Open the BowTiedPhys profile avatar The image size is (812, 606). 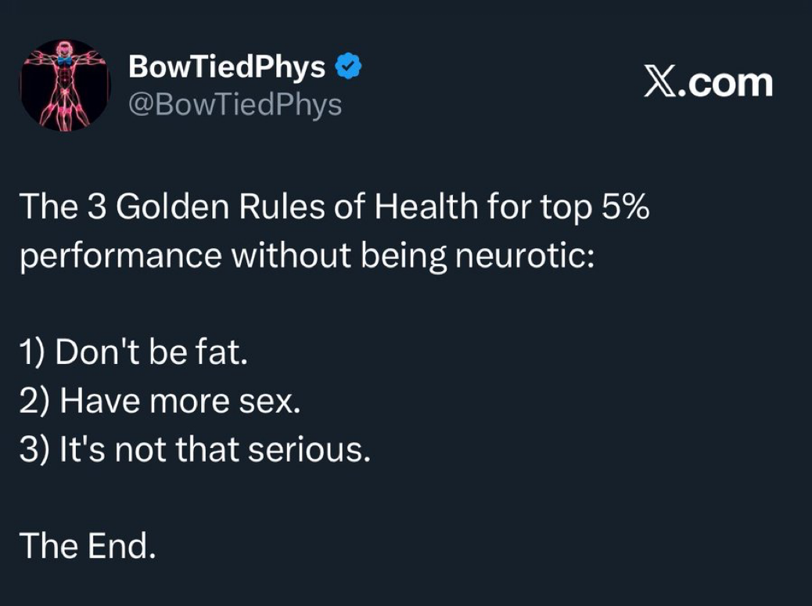[65, 85]
